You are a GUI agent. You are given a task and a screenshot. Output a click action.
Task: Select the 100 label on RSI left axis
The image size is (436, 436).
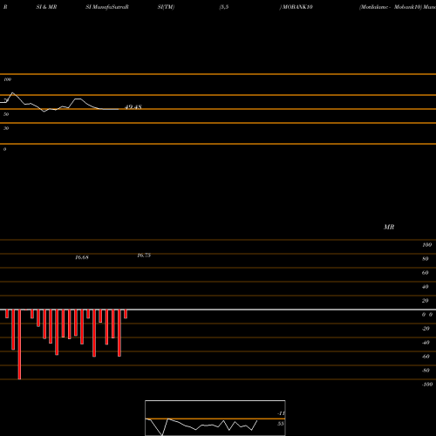click(8, 79)
